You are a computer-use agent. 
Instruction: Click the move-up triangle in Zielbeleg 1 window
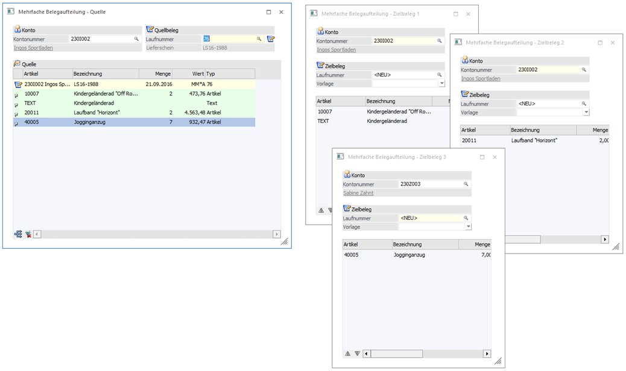pos(321,210)
